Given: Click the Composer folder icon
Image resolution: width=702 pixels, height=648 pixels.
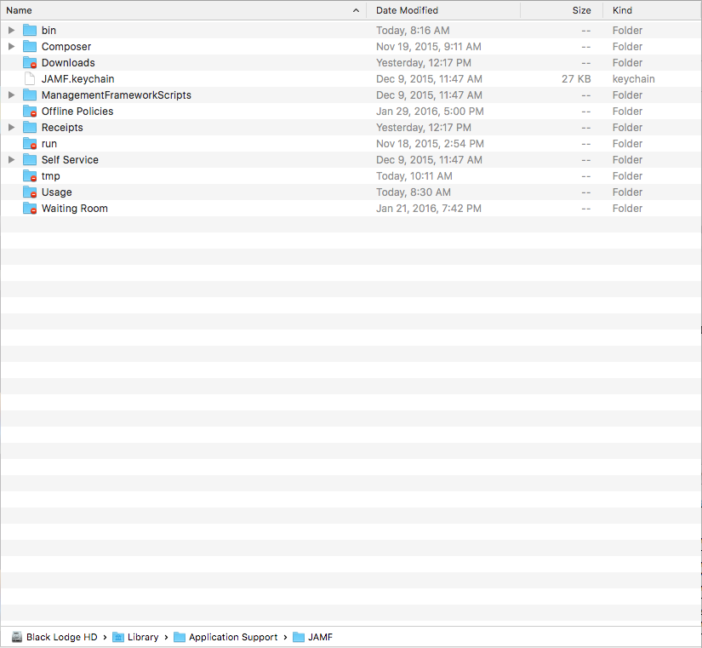Looking at the screenshot, I should click(x=30, y=47).
